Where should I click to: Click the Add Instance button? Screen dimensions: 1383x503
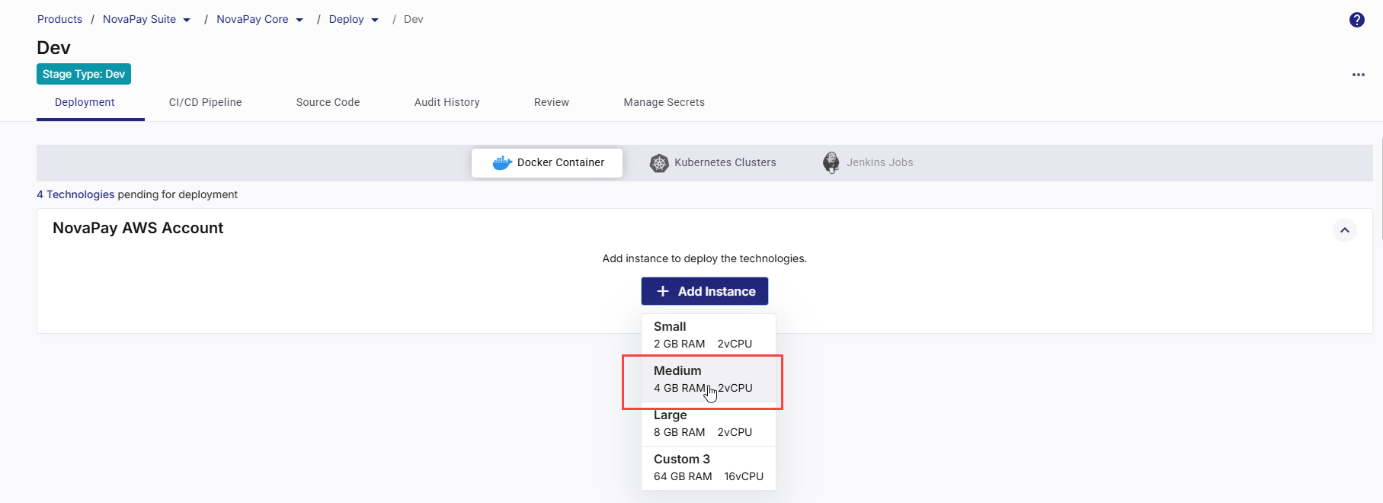pos(705,291)
